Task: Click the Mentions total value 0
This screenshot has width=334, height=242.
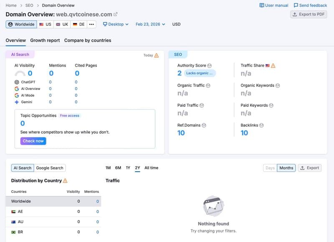Action: (x=51, y=73)
